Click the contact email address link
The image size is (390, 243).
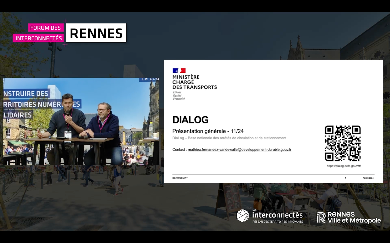pyautogui.click(x=239, y=149)
